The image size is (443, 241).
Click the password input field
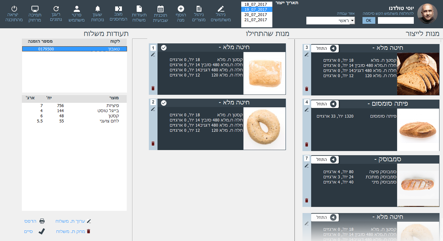(x=396, y=20)
